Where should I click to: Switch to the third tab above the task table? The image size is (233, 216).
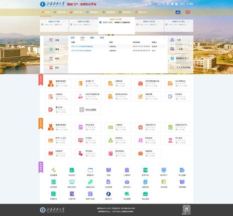click(92, 38)
